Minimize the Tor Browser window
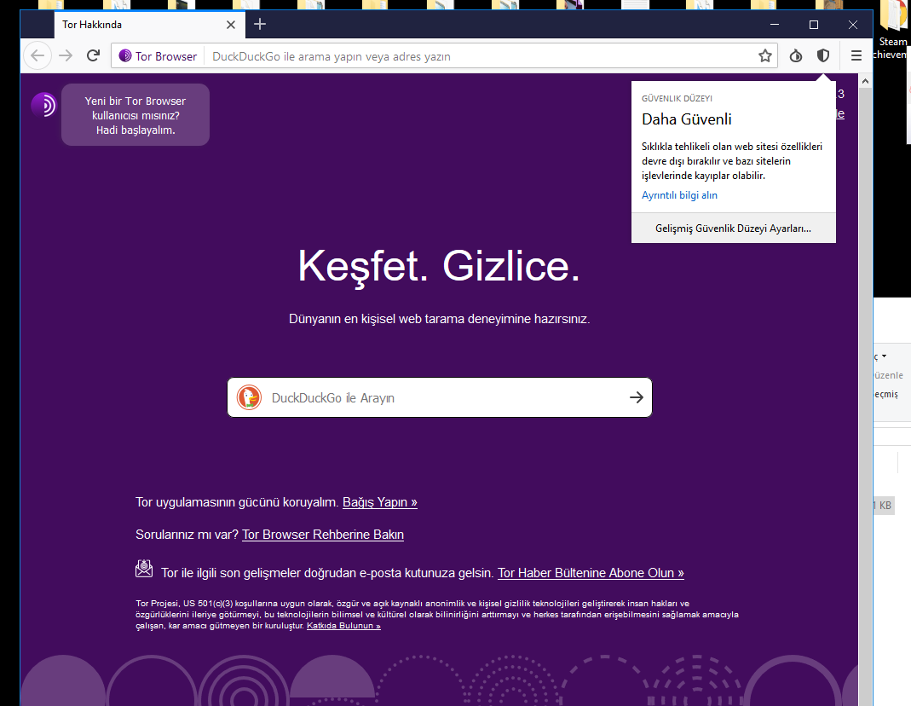Screen dimensions: 911x706 click(775, 25)
